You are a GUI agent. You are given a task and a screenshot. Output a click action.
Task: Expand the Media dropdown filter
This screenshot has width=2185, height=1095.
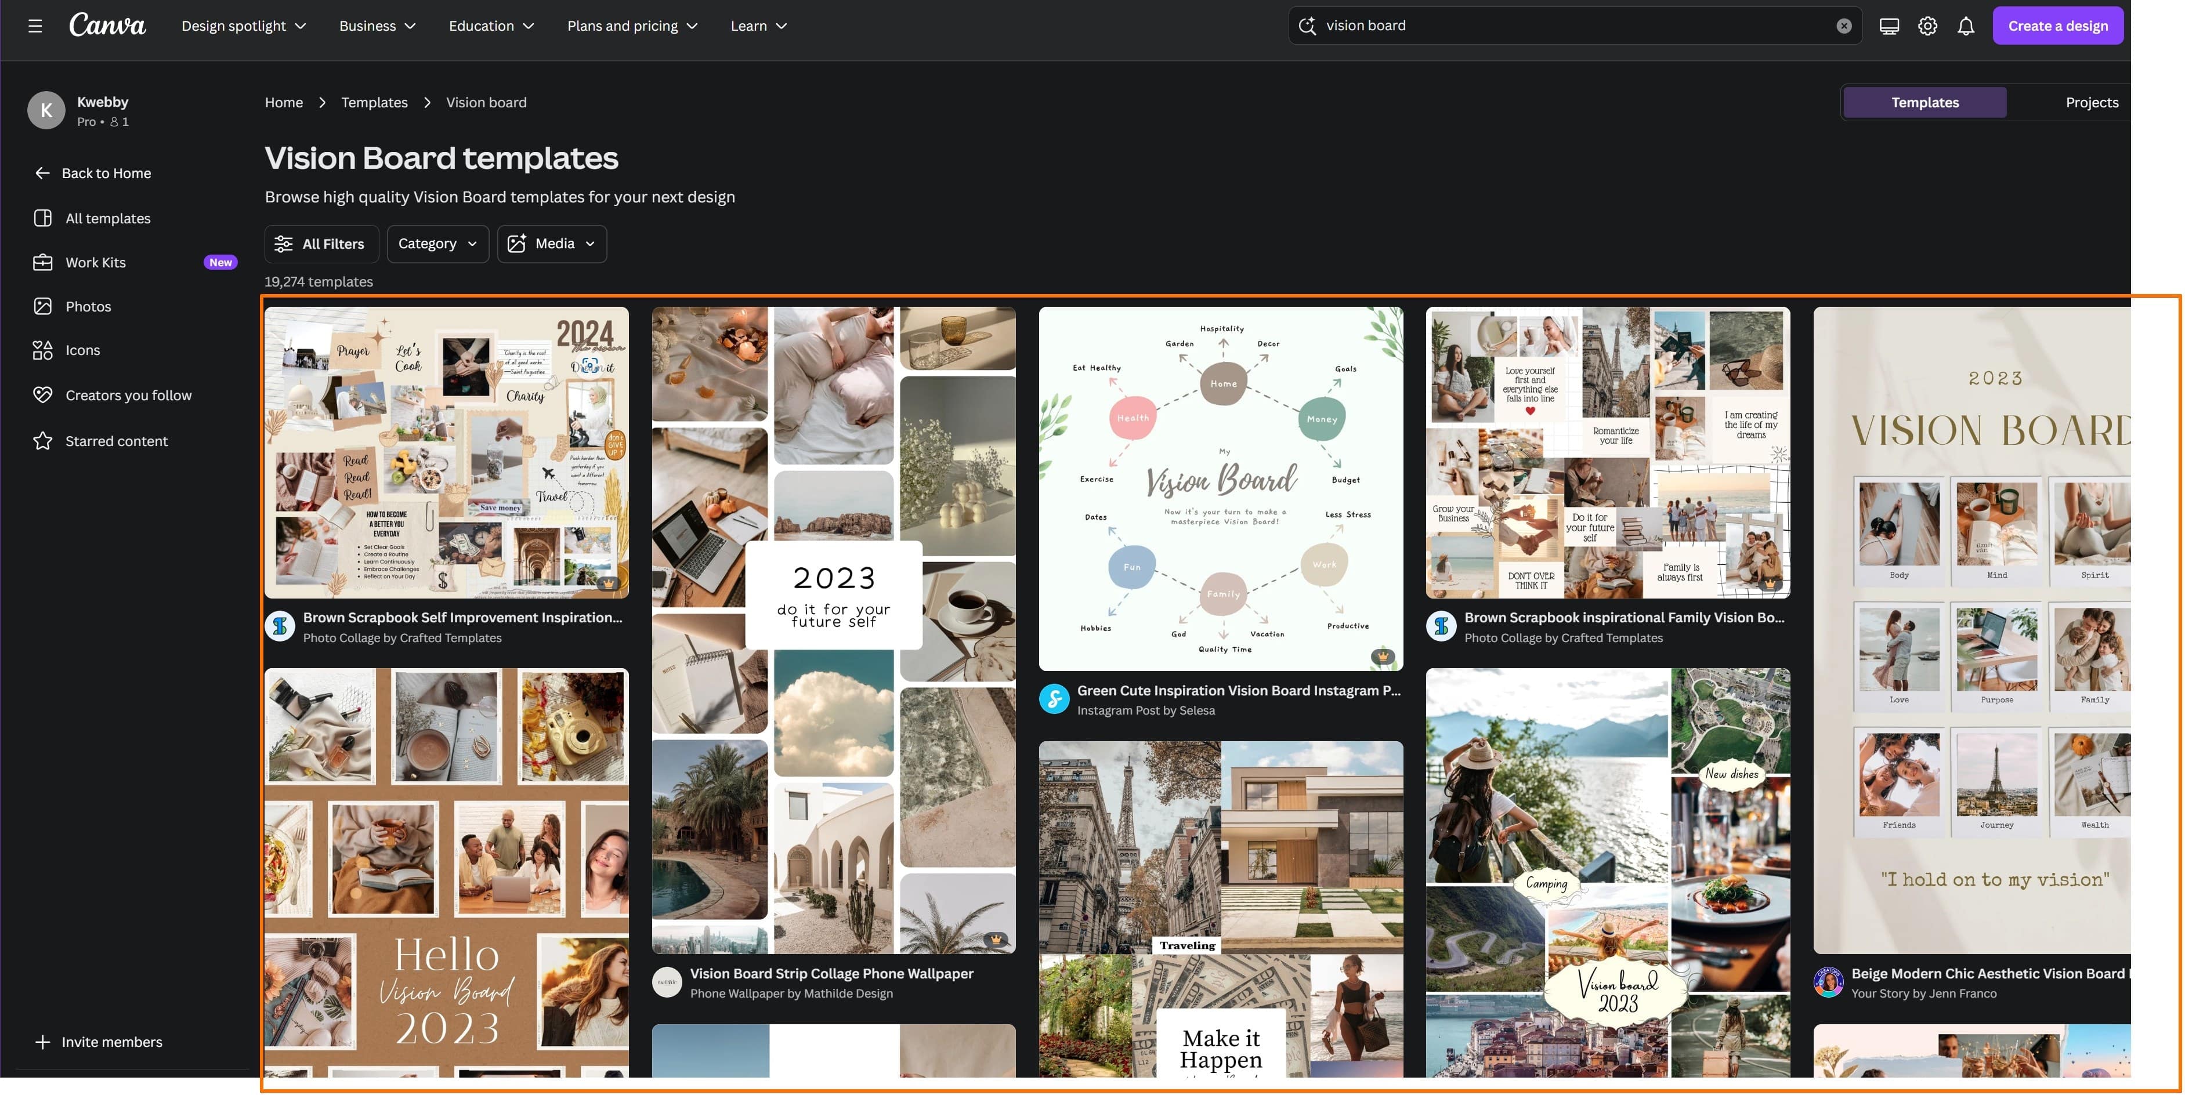(552, 243)
